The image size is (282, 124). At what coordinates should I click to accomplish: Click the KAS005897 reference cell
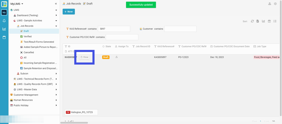point(160,57)
